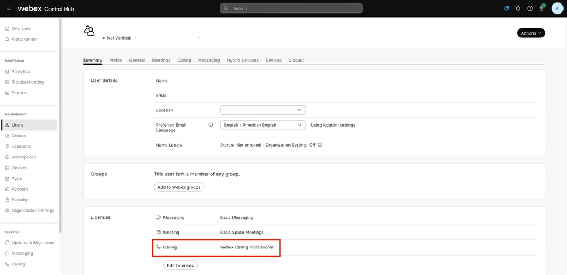Open notifications bell
The width and height of the screenshot is (567, 275).
pyautogui.click(x=518, y=8)
